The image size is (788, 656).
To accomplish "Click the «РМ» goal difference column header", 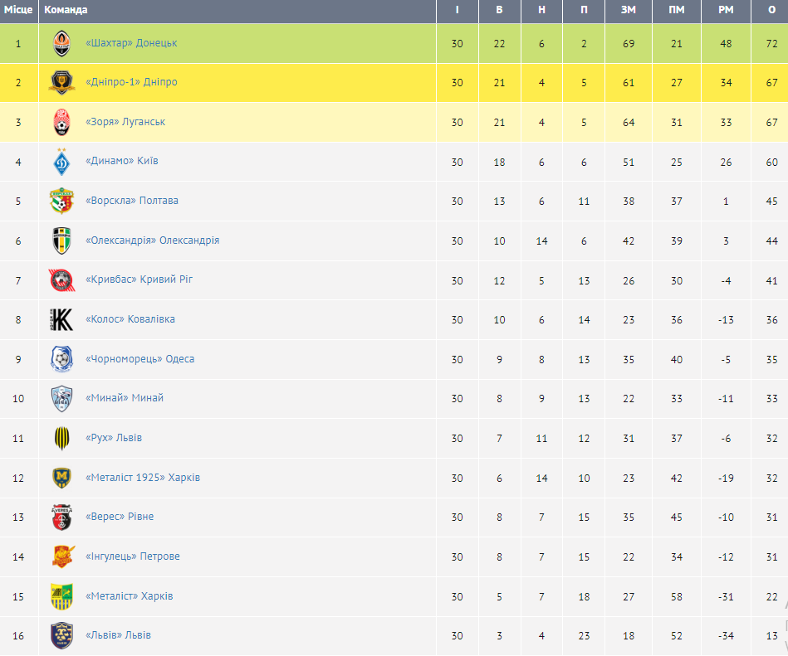I will (726, 10).
